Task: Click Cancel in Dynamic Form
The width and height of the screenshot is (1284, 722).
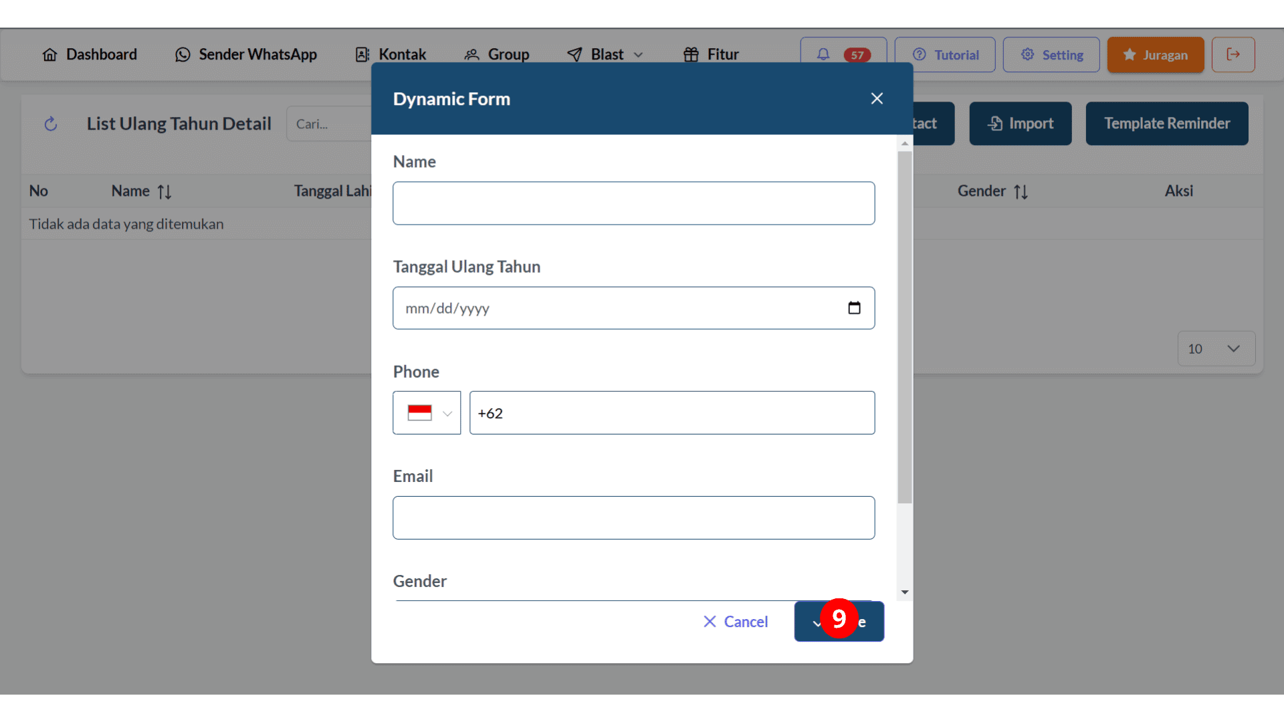Action: coord(735,622)
